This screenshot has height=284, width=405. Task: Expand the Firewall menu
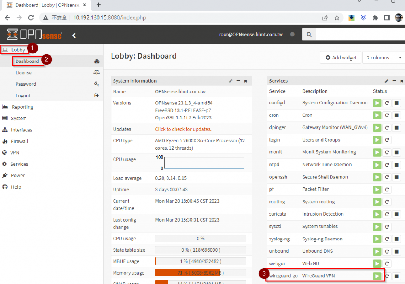[20, 141]
